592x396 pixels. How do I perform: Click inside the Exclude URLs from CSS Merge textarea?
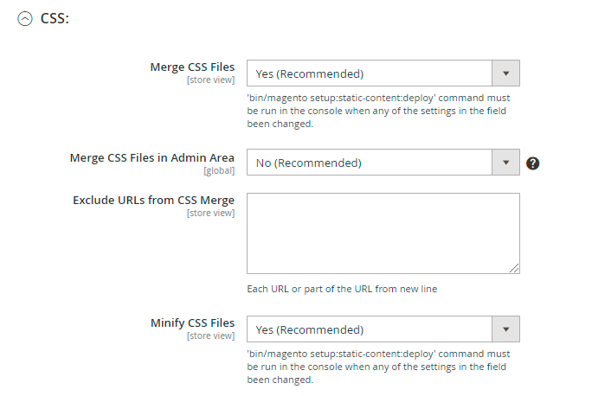pos(383,233)
